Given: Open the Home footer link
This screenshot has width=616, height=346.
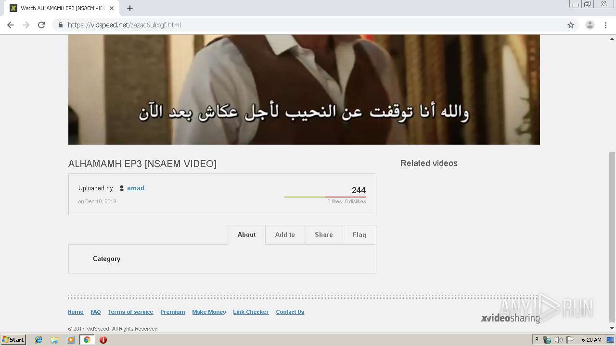Looking at the screenshot, I should point(76,312).
